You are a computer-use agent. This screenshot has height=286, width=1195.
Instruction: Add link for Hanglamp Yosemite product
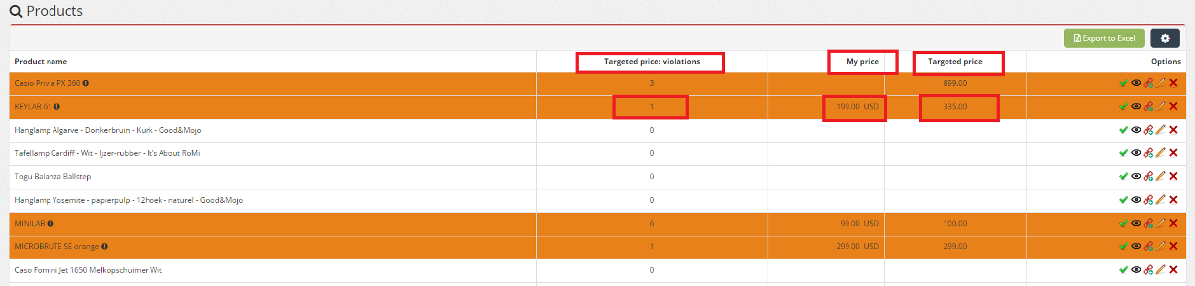point(1149,200)
